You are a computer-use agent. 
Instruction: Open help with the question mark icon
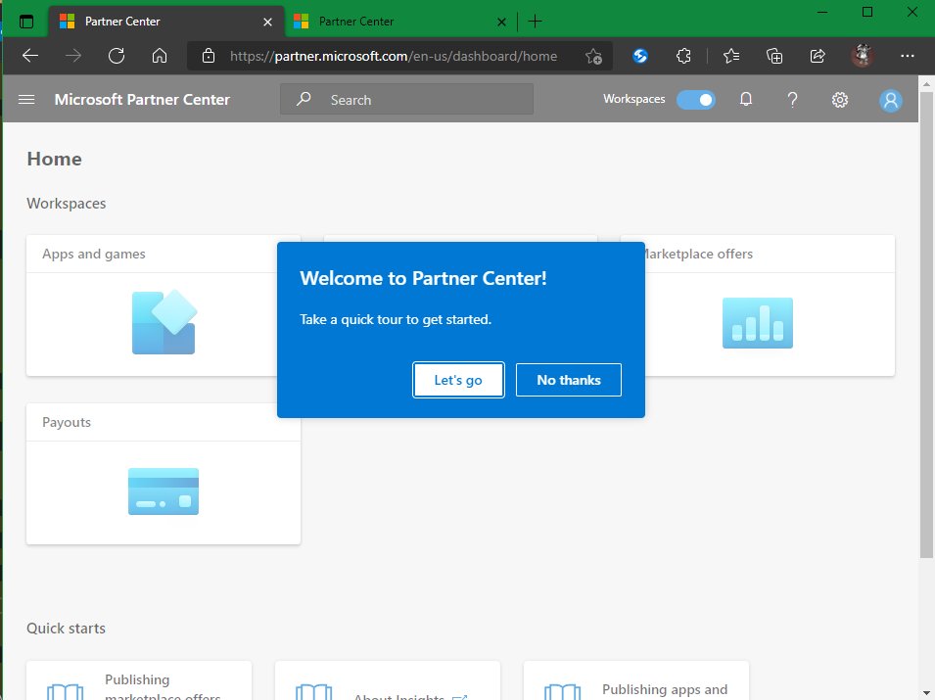(x=792, y=99)
